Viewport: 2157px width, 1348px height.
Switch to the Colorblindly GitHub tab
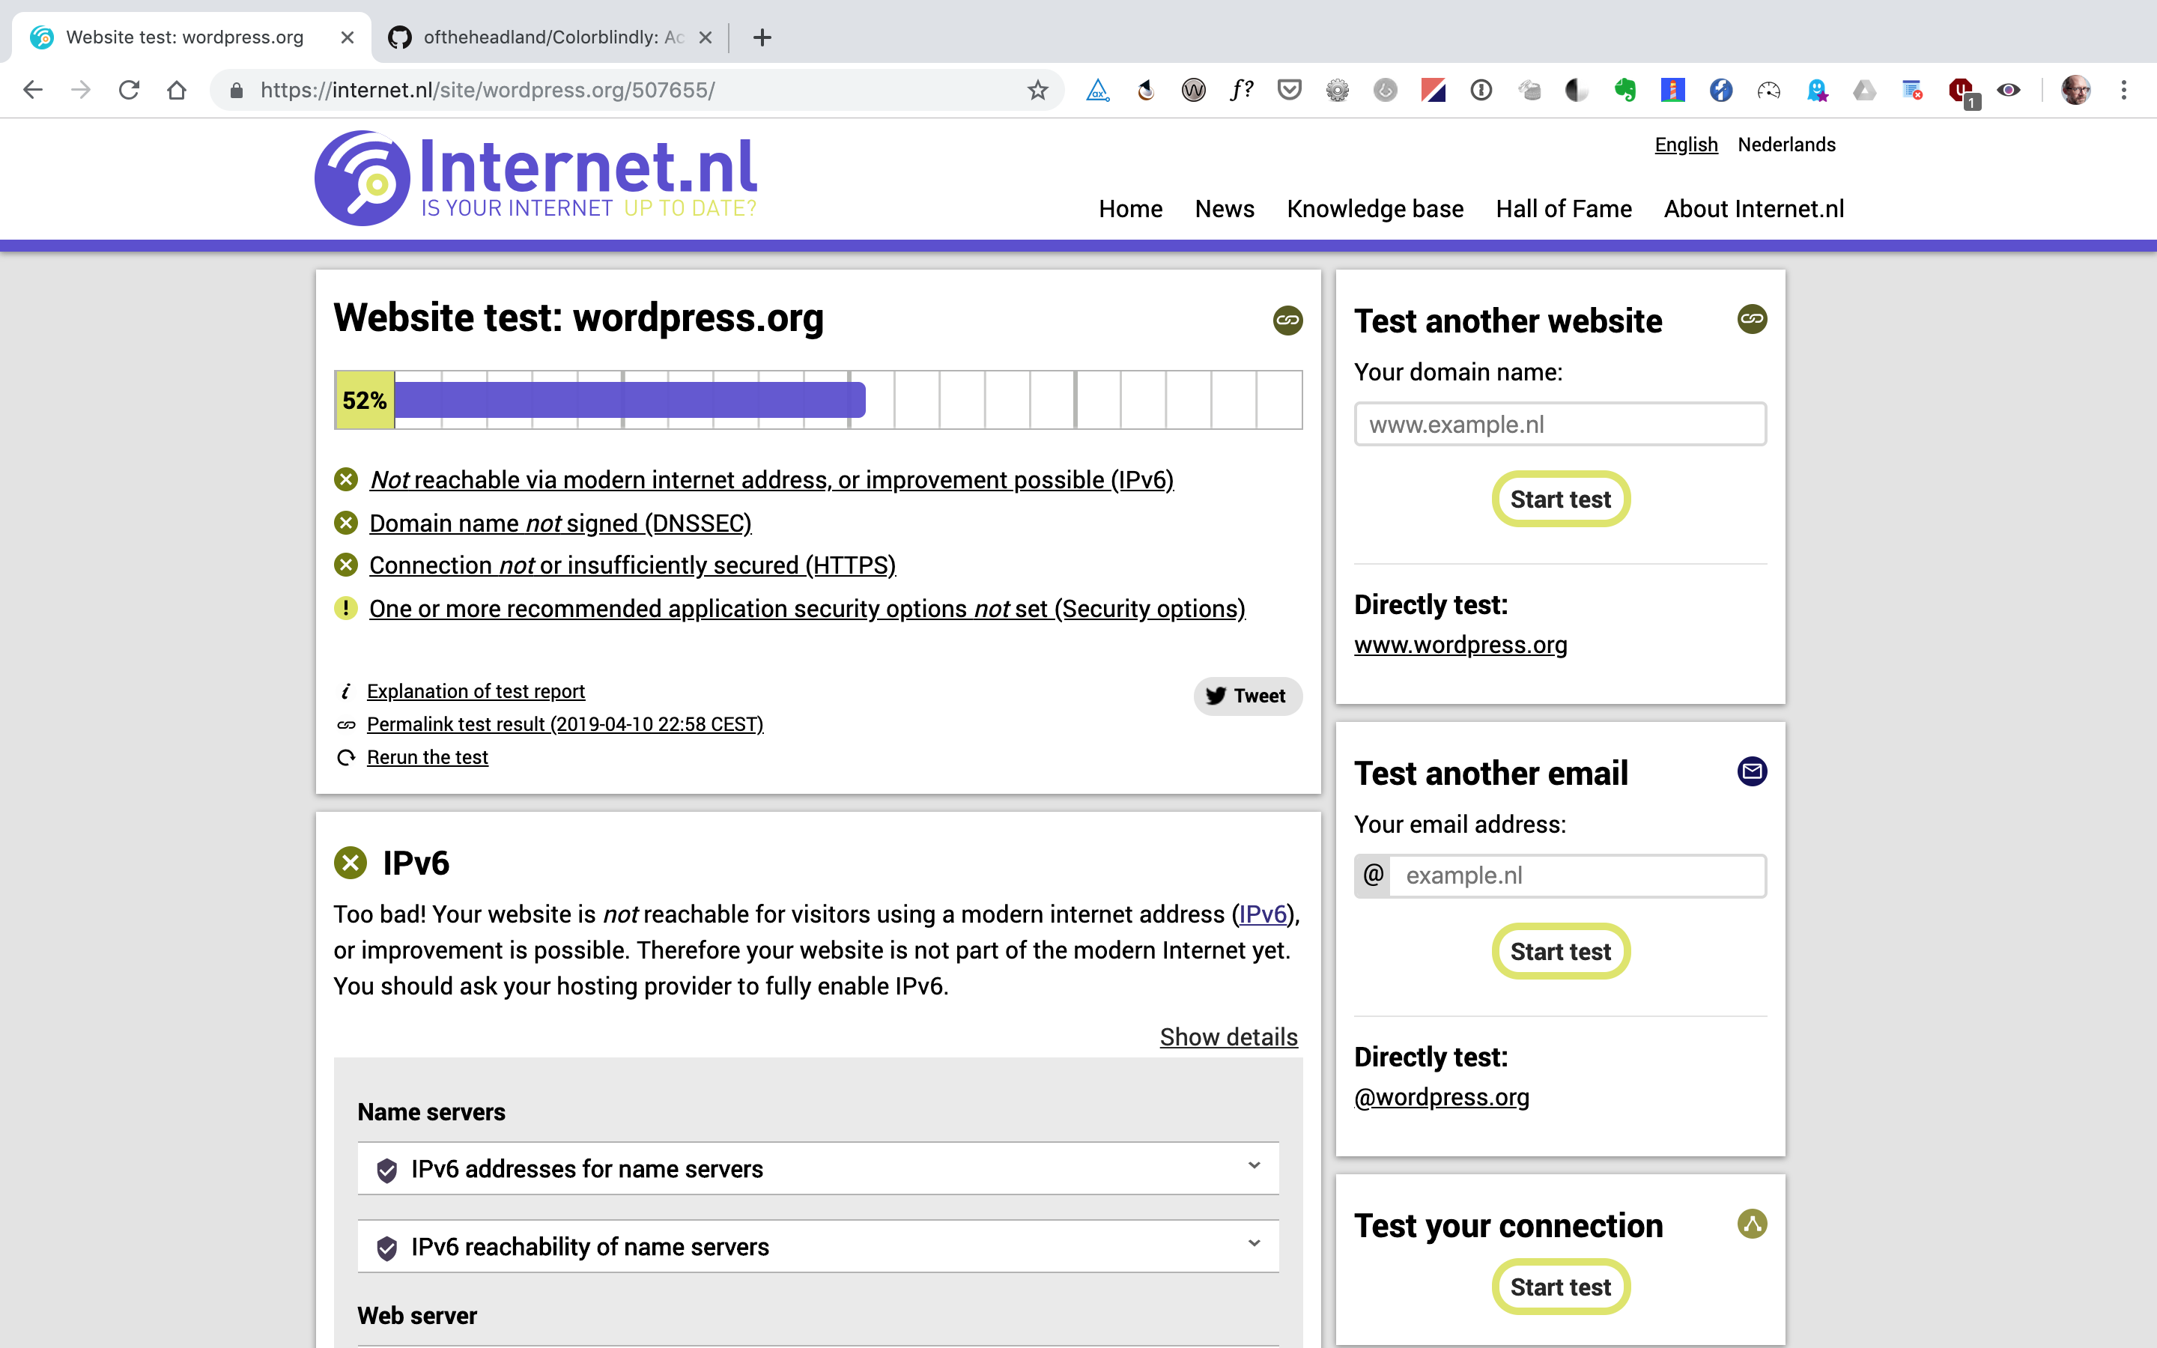550,37
